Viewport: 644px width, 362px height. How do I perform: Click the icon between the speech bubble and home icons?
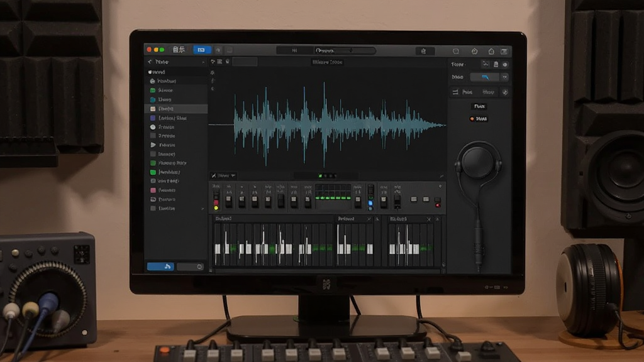tap(474, 52)
